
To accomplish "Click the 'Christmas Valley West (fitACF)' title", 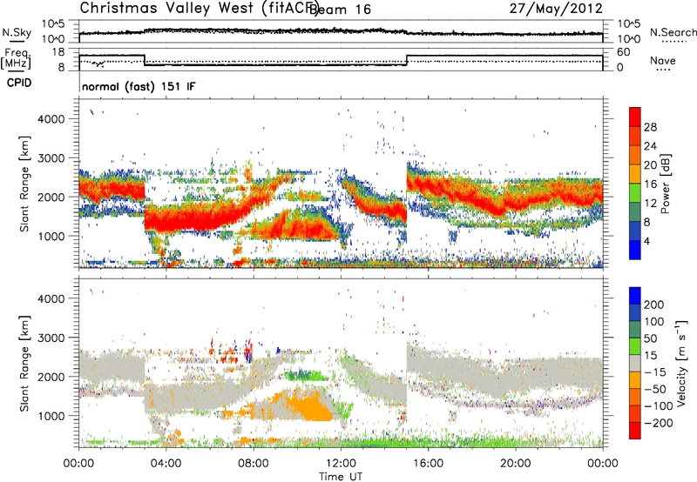I will click(200, 9).
